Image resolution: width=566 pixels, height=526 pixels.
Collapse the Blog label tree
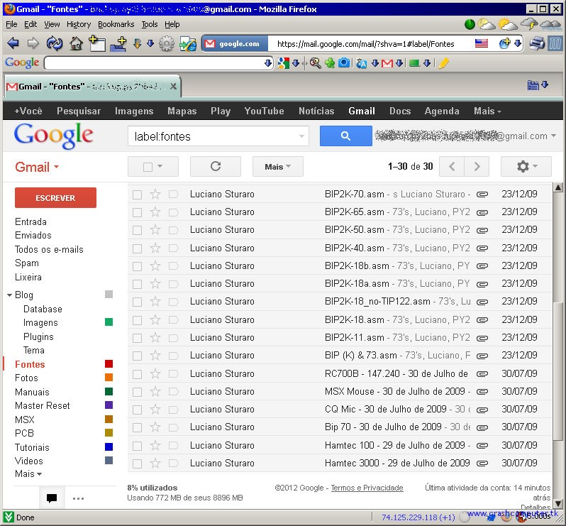pos(9,295)
